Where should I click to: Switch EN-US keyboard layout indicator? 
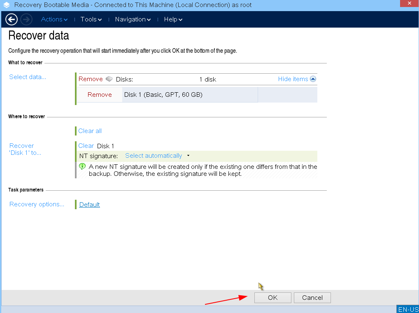click(407, 309)
